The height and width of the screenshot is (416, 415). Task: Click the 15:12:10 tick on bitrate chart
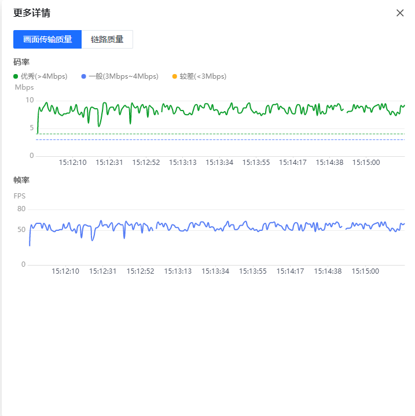coord(72,163)
